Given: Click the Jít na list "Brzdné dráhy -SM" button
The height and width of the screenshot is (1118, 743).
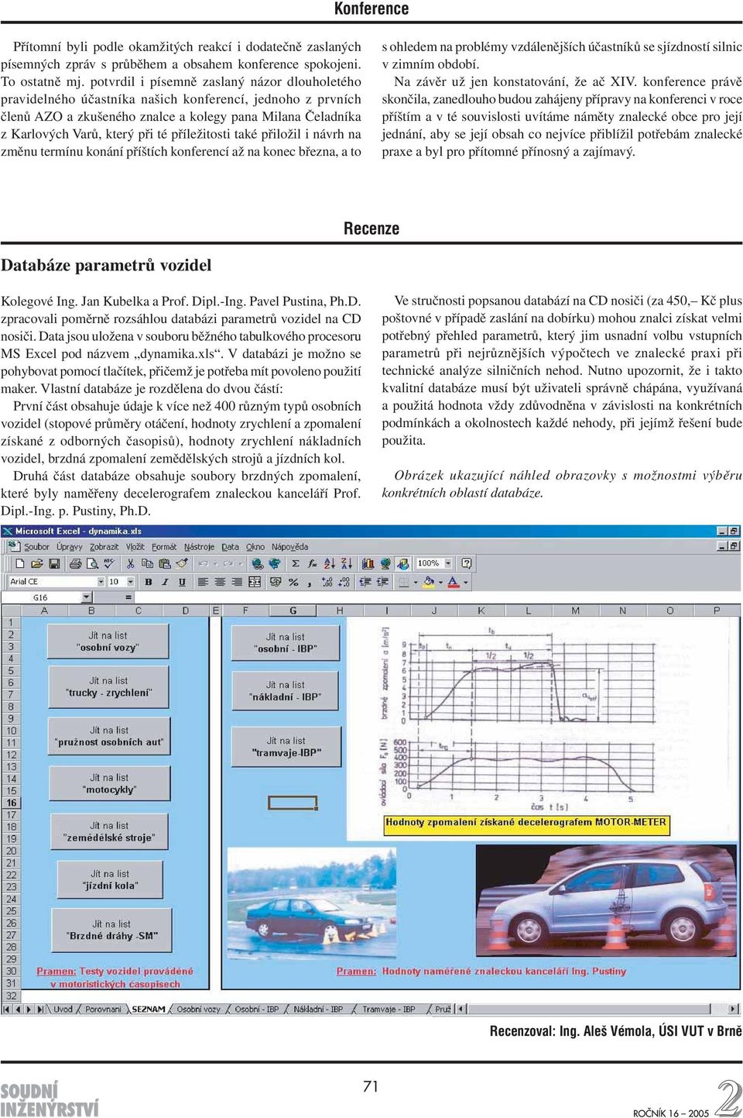Looking at the screenshot, I should [x=111, y=930].
